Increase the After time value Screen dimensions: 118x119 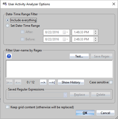coord(95,31)
